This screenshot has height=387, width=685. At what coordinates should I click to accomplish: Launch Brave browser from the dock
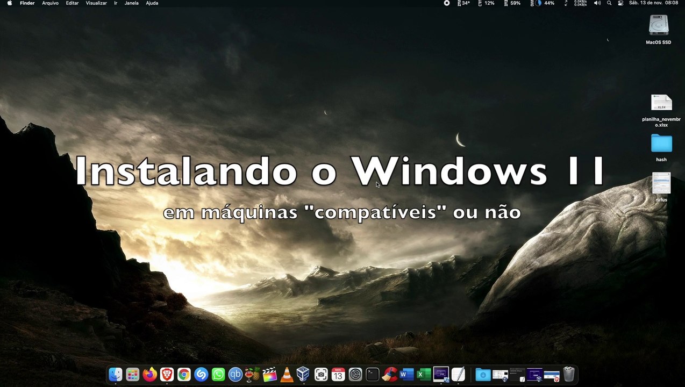(167, 374)
